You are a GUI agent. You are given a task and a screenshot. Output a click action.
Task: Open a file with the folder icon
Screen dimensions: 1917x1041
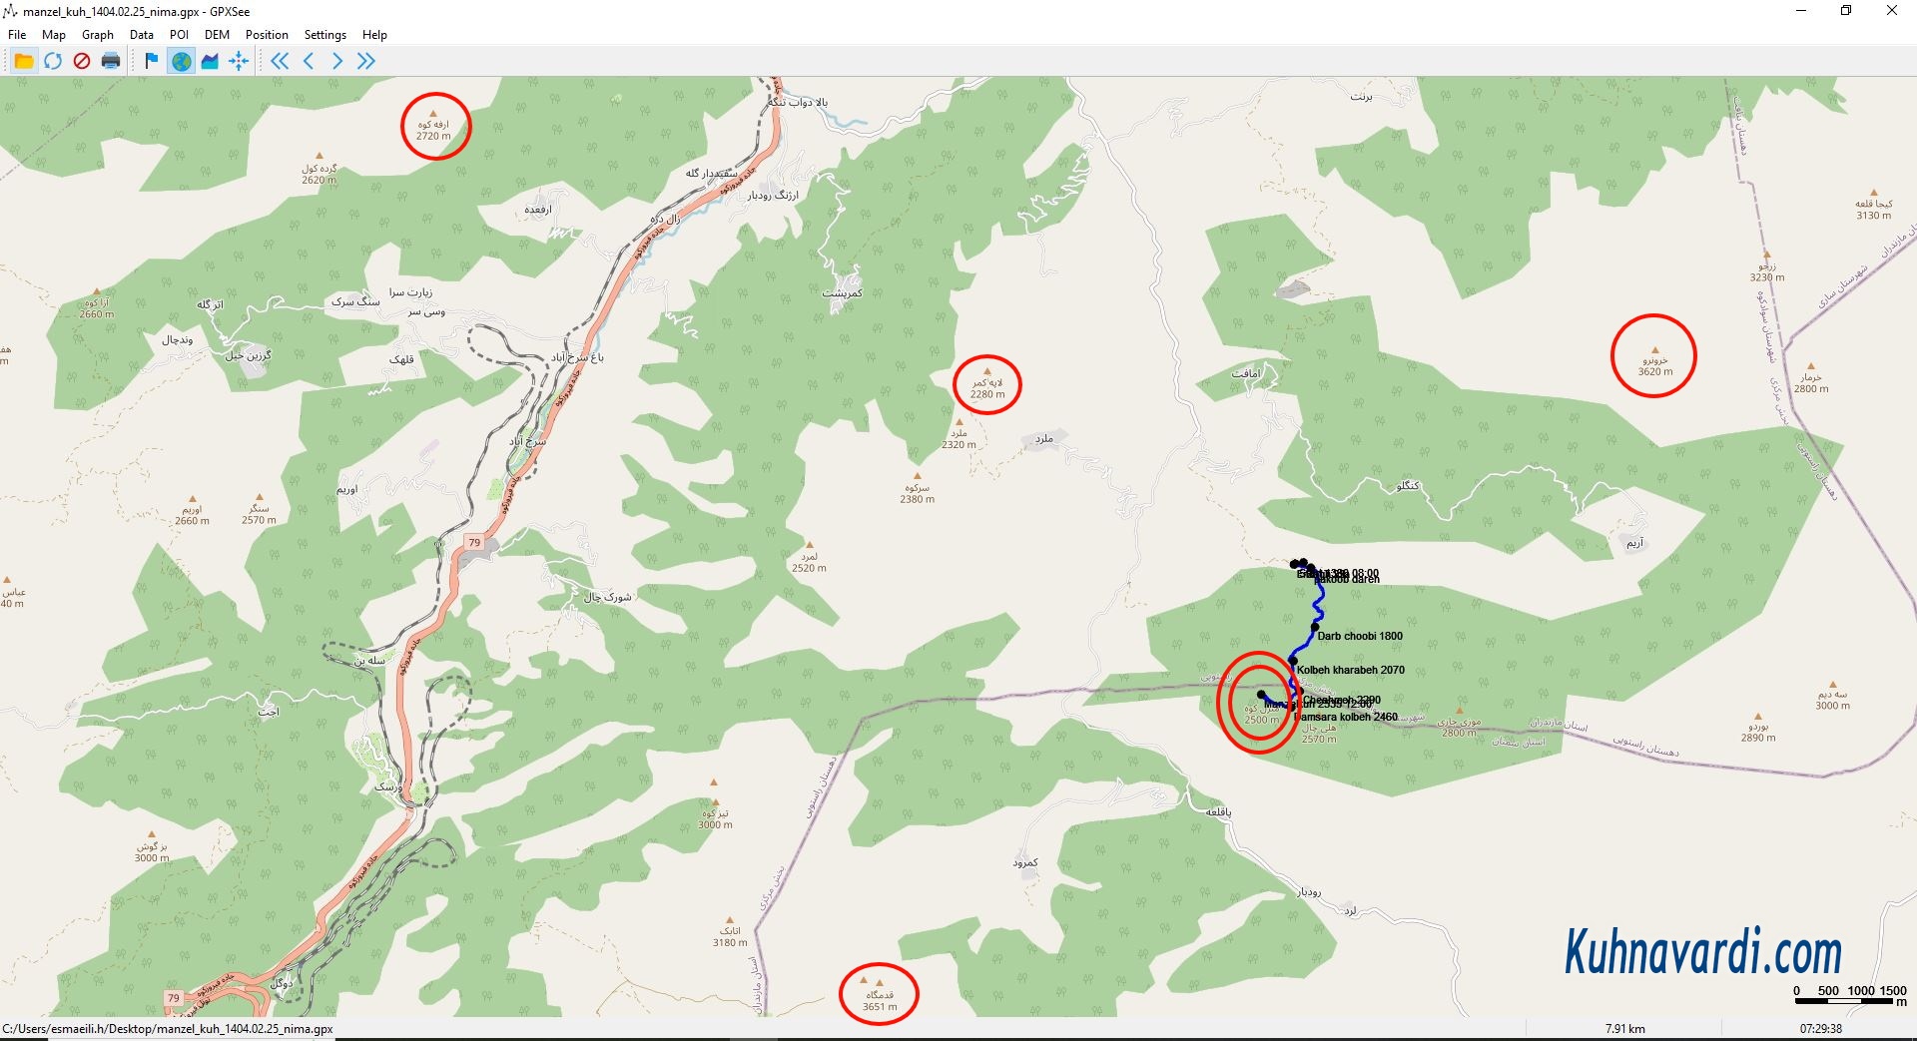(24, 61)
